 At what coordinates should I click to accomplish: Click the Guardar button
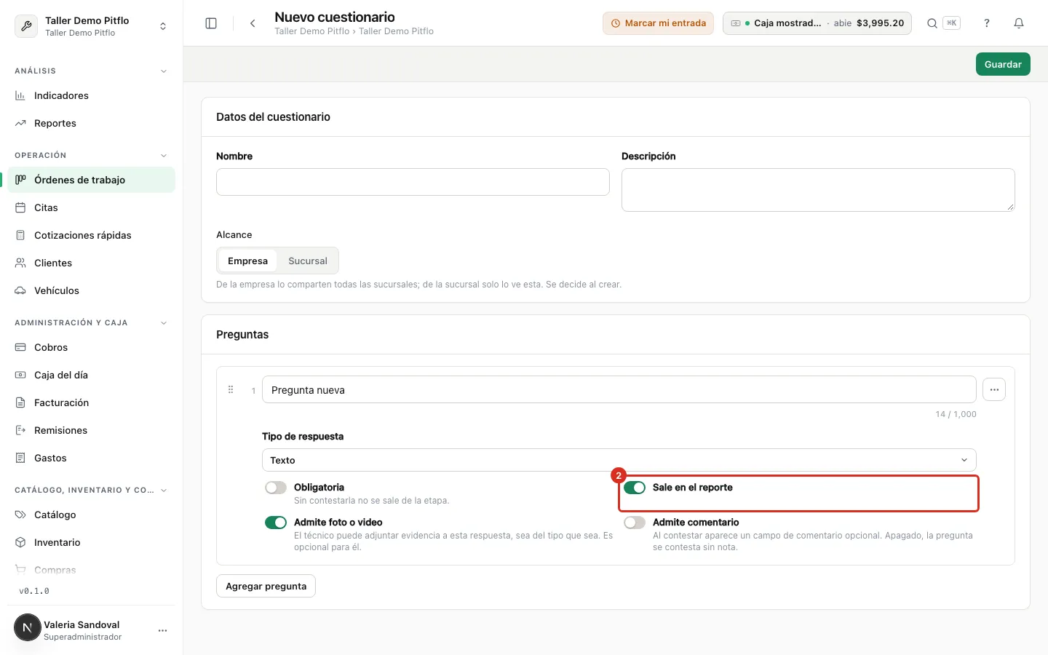point(1003,64)
